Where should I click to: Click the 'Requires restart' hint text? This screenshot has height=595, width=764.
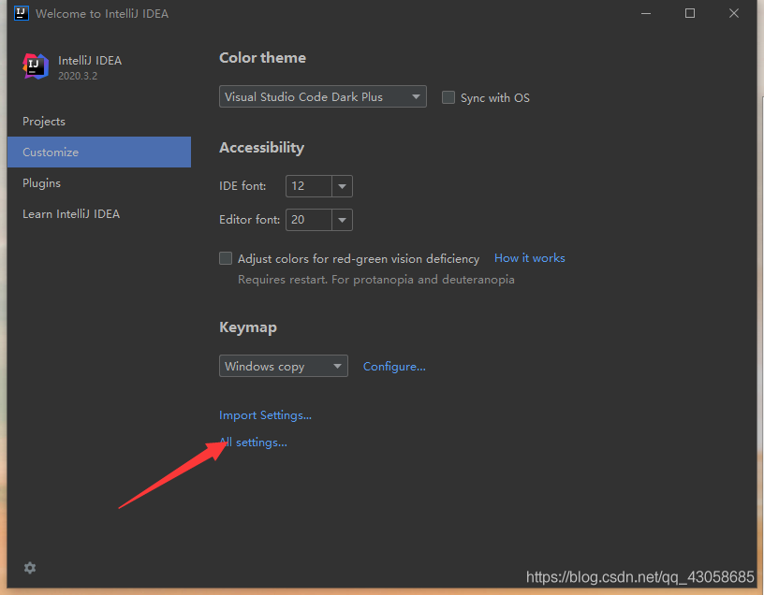coord(375,280)
